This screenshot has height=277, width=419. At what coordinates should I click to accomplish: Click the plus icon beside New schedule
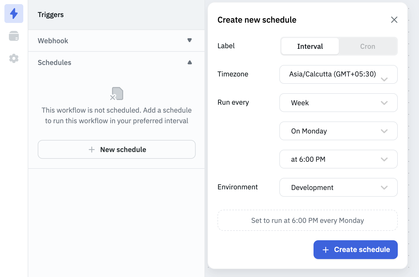[92, 150]
